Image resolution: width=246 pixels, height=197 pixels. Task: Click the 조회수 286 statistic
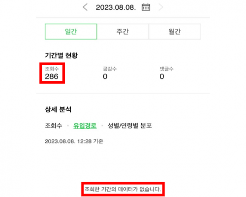(x=52, y=73)
